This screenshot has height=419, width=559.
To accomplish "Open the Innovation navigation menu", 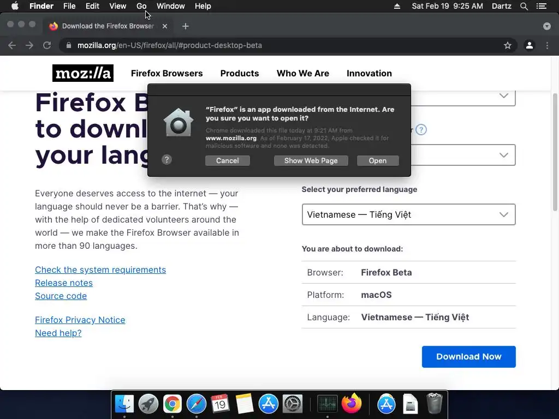I will coord(369,74).
